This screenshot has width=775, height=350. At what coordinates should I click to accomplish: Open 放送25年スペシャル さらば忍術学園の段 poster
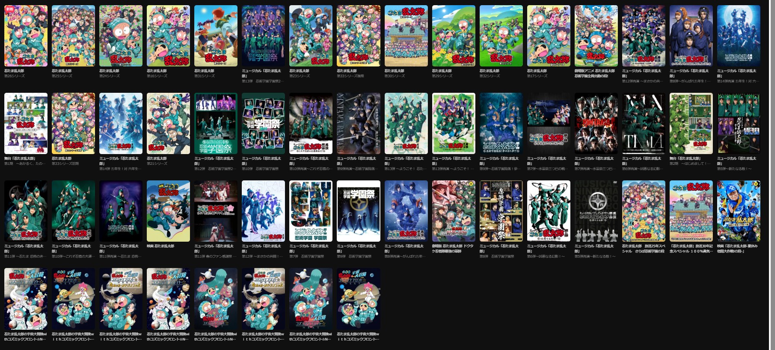pos(644,211)
